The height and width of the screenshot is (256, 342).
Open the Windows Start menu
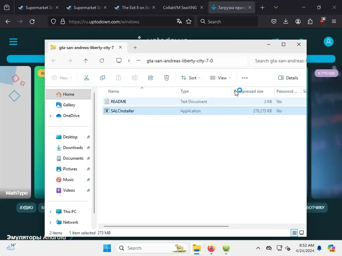[107, 248]
